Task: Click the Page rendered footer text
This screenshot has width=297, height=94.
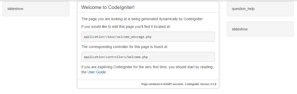Action: pyautogui.click(x=179, y=84)
